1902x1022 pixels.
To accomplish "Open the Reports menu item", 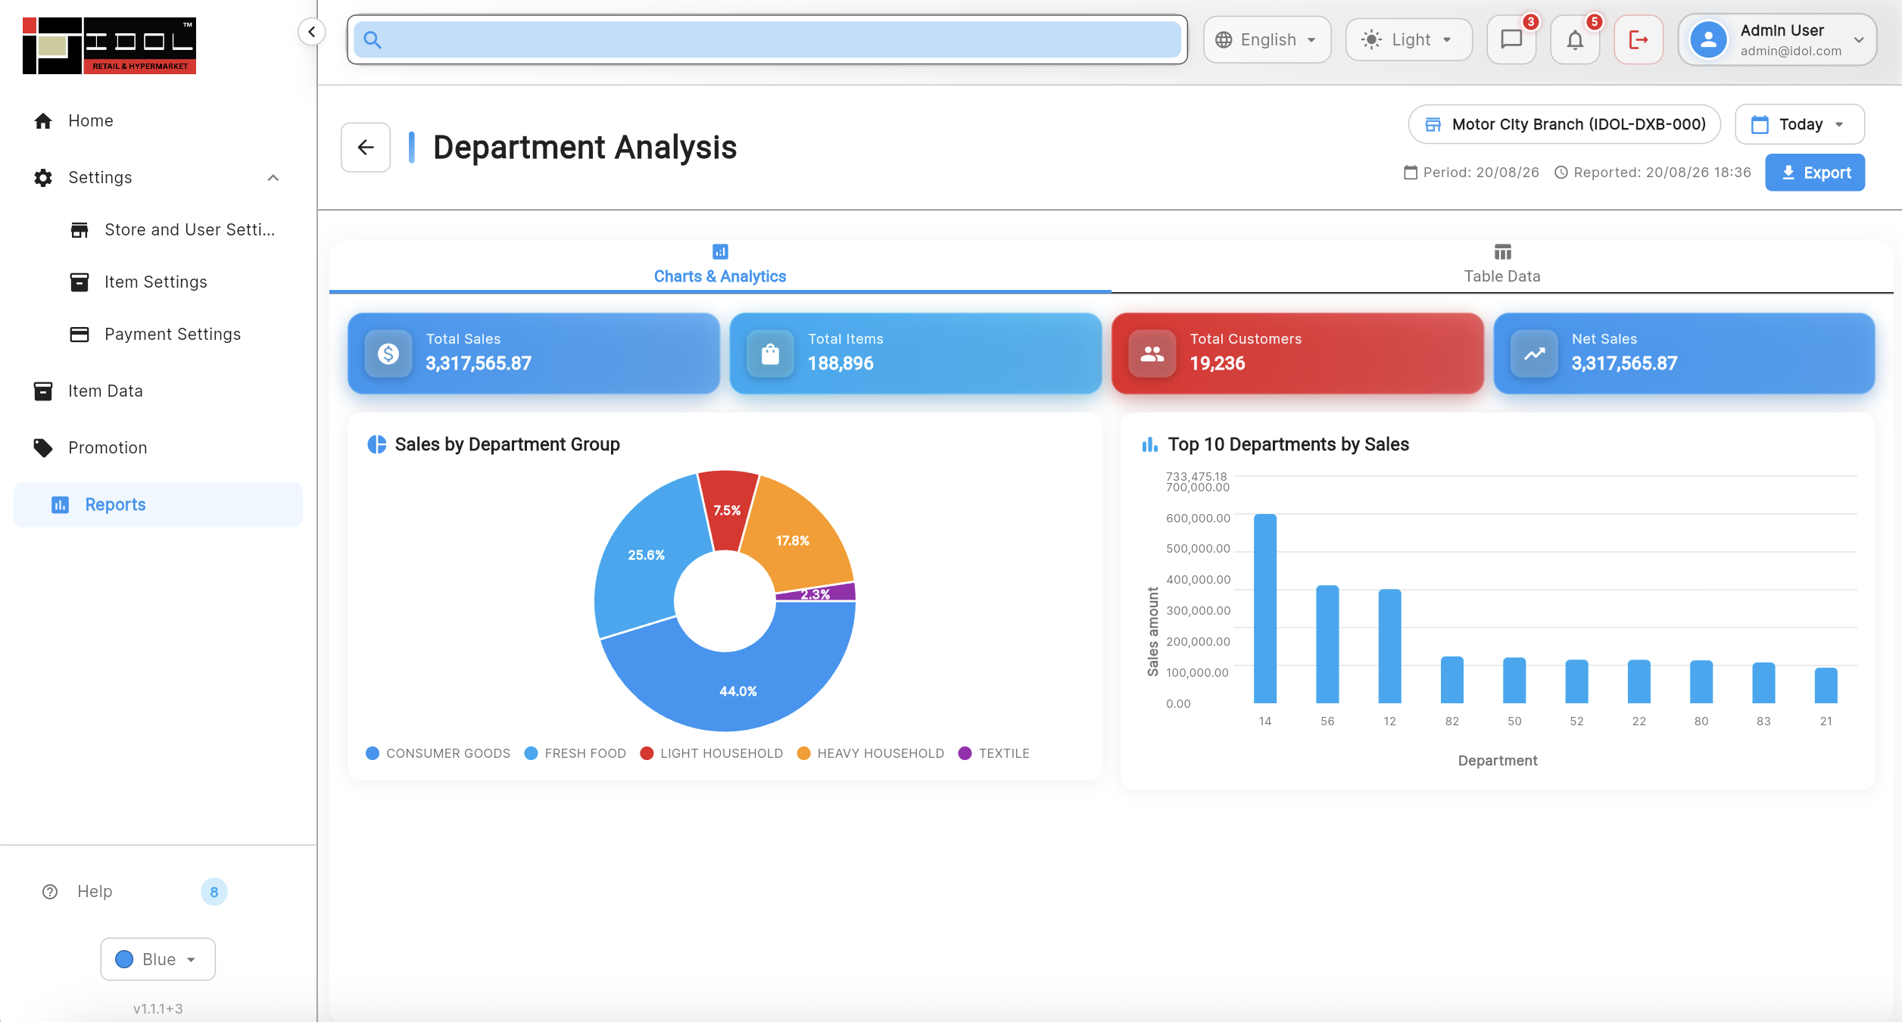I will point(157,504).
